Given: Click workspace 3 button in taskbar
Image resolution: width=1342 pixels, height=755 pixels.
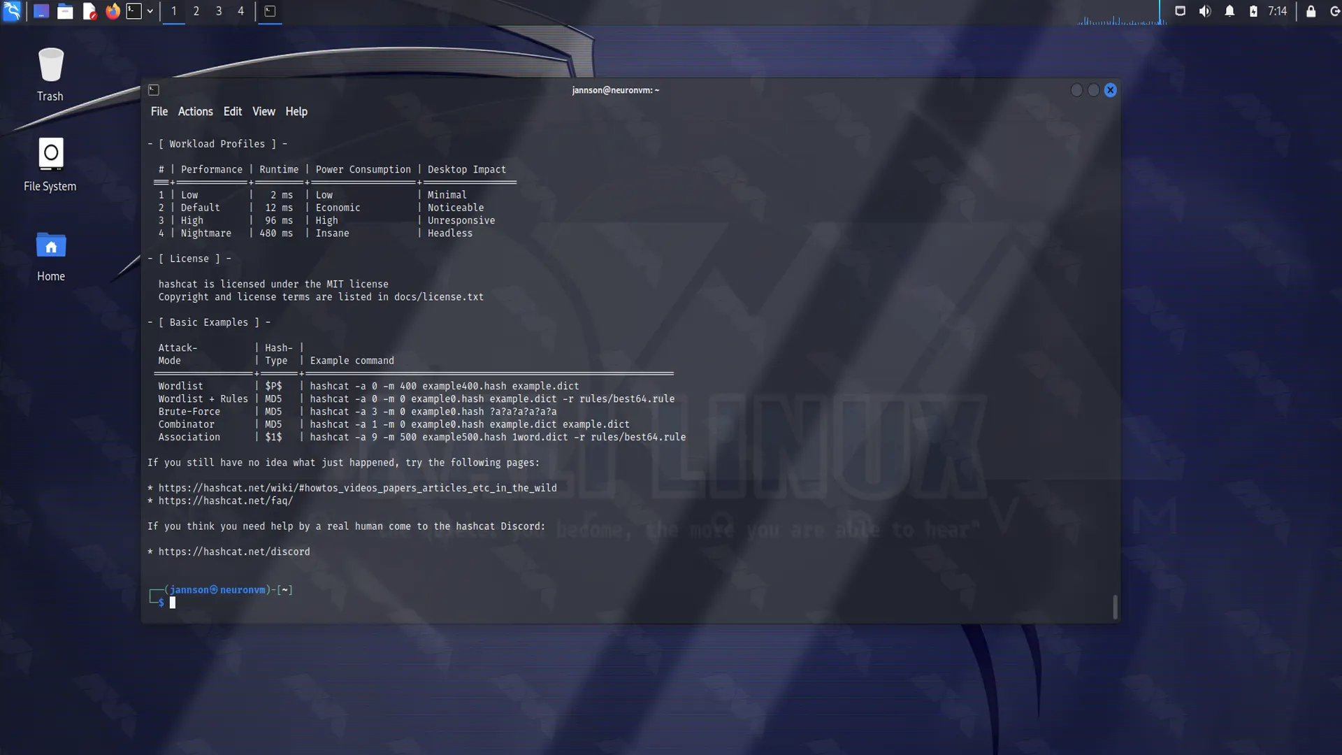Looking at the screenshot, I should pyautogui.click(x=219, y=11).
